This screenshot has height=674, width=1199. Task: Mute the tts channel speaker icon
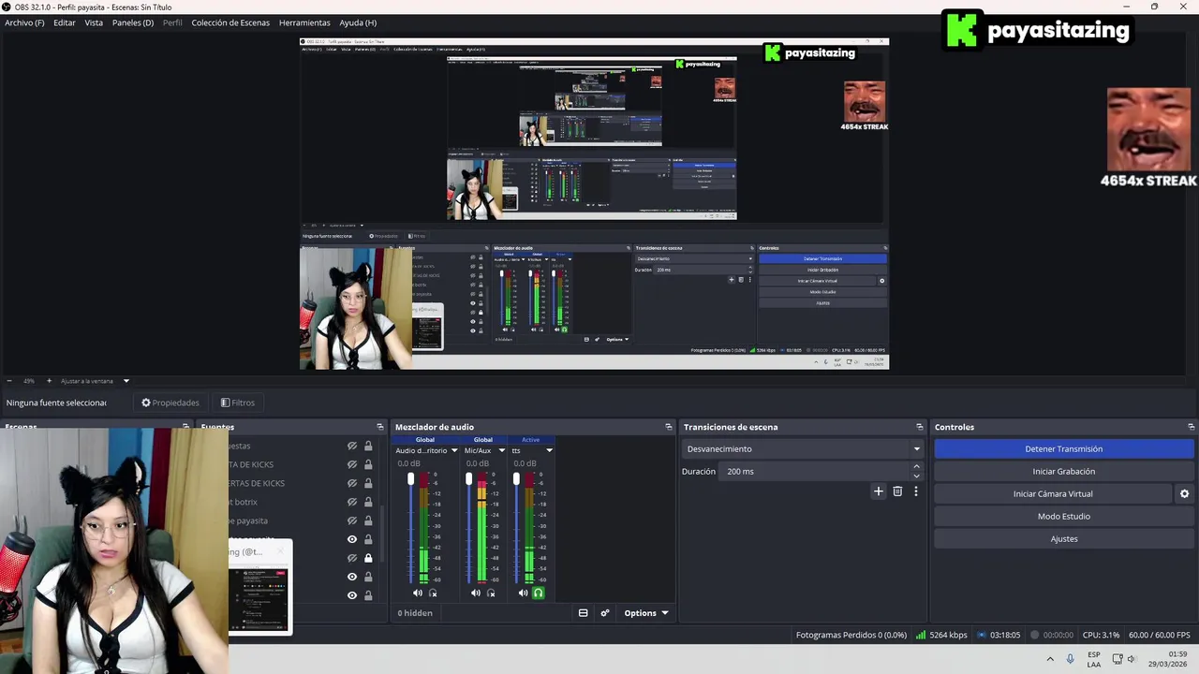tap(524, 593)
